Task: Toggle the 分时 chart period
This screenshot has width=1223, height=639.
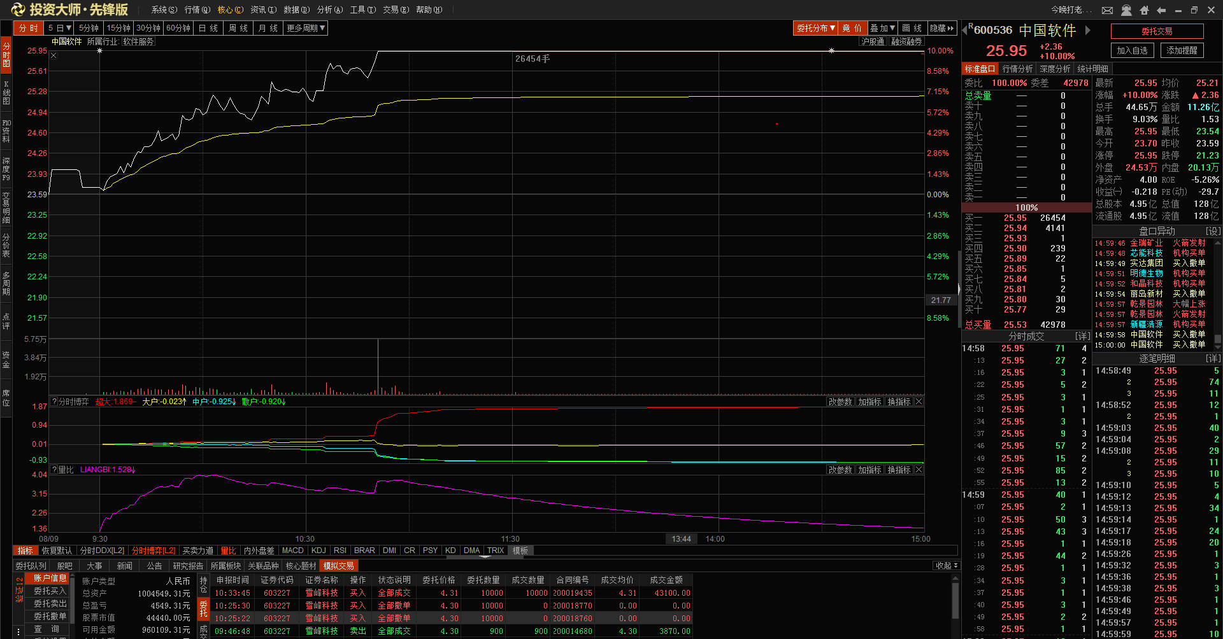Action: 28,28
